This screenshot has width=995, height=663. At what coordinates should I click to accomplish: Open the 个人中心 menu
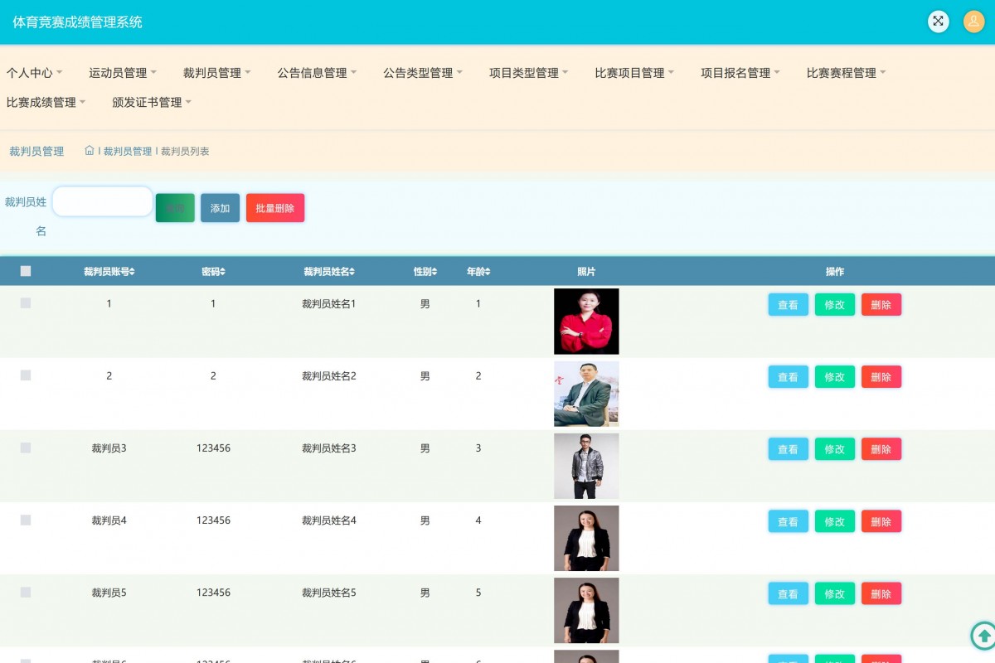click(x=35, y=73)
